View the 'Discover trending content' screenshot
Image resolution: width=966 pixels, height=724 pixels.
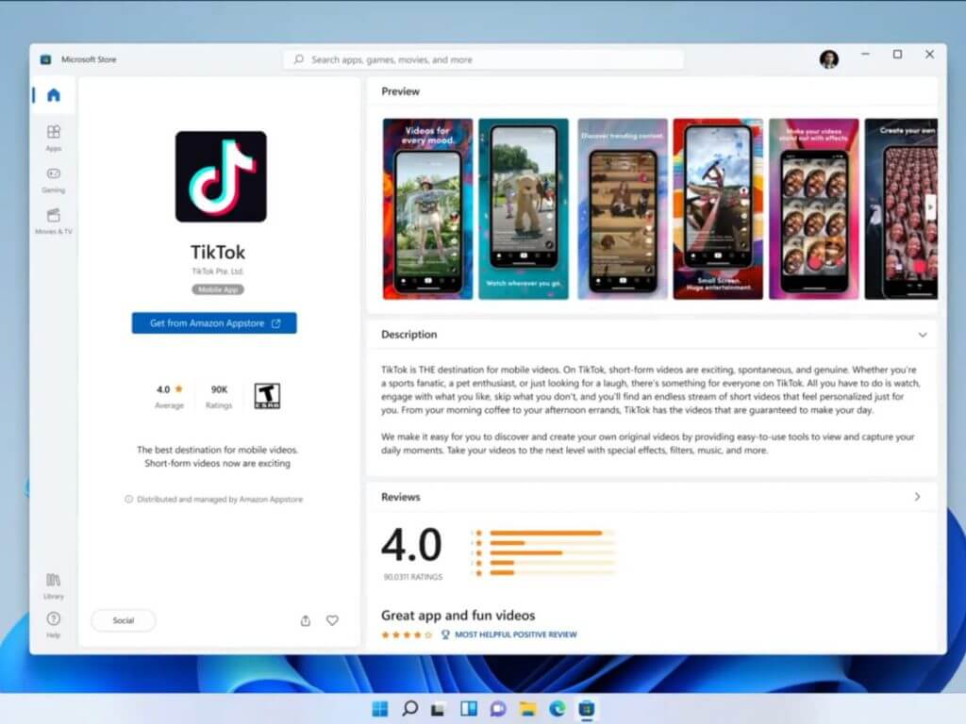623,209
